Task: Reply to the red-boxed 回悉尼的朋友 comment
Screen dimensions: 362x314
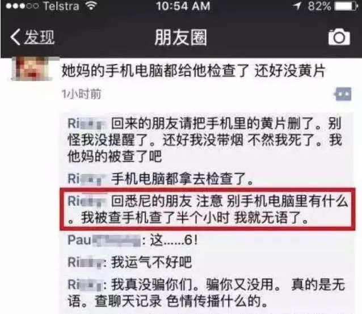Action: (x=208, y=209)
